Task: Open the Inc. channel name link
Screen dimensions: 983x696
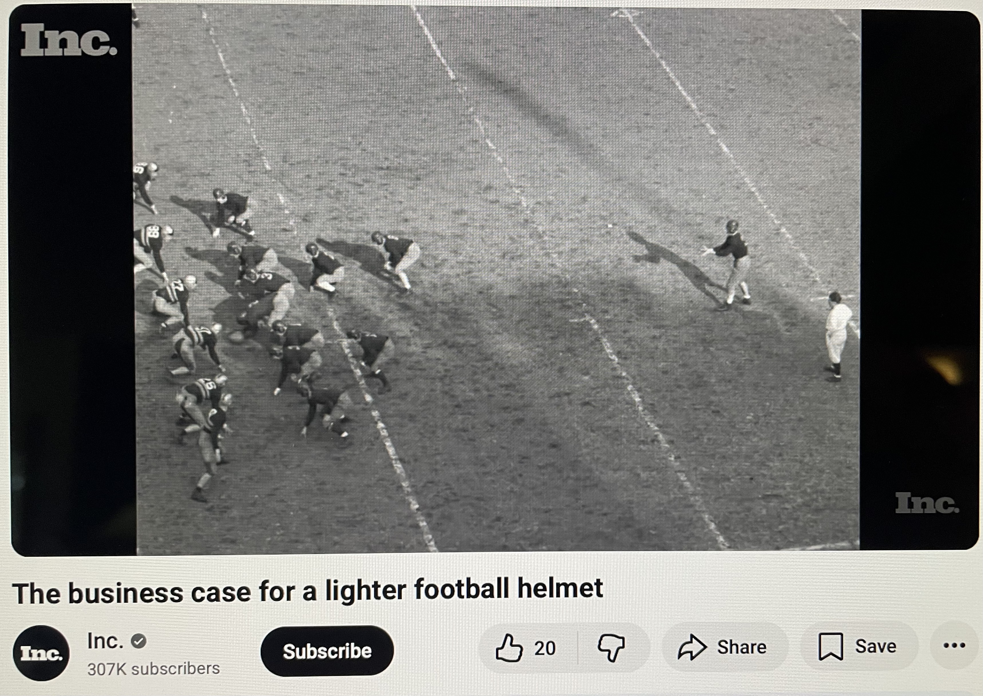Action: 105,641
